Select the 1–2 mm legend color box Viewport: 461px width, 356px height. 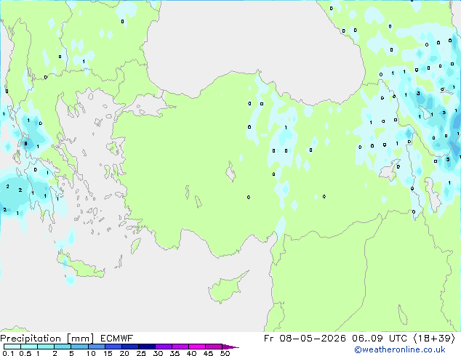coord(46,347)
